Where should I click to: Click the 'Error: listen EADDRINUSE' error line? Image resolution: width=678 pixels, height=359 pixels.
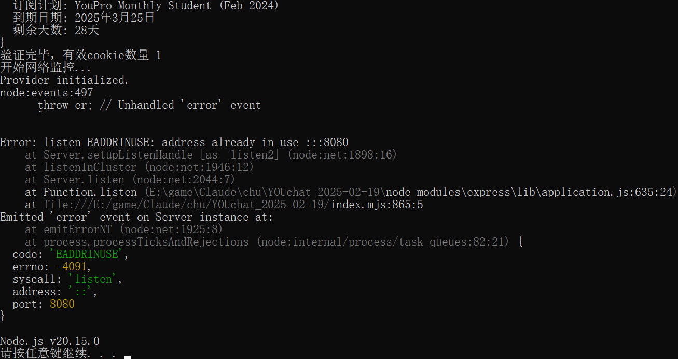point(174,142)
